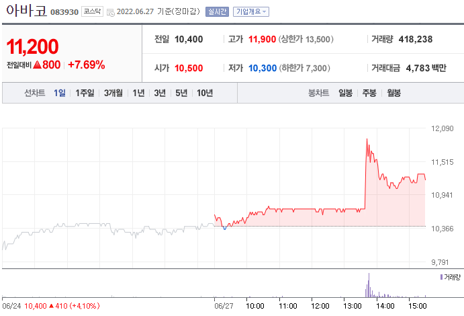Click current price 11,200
This screenshot has width=464, height=316.
tap(32, 46)
